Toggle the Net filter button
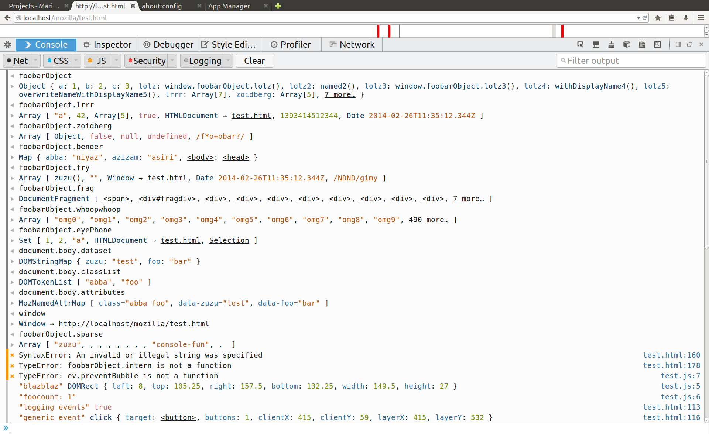709x434 pixels. tap(17, 61)
